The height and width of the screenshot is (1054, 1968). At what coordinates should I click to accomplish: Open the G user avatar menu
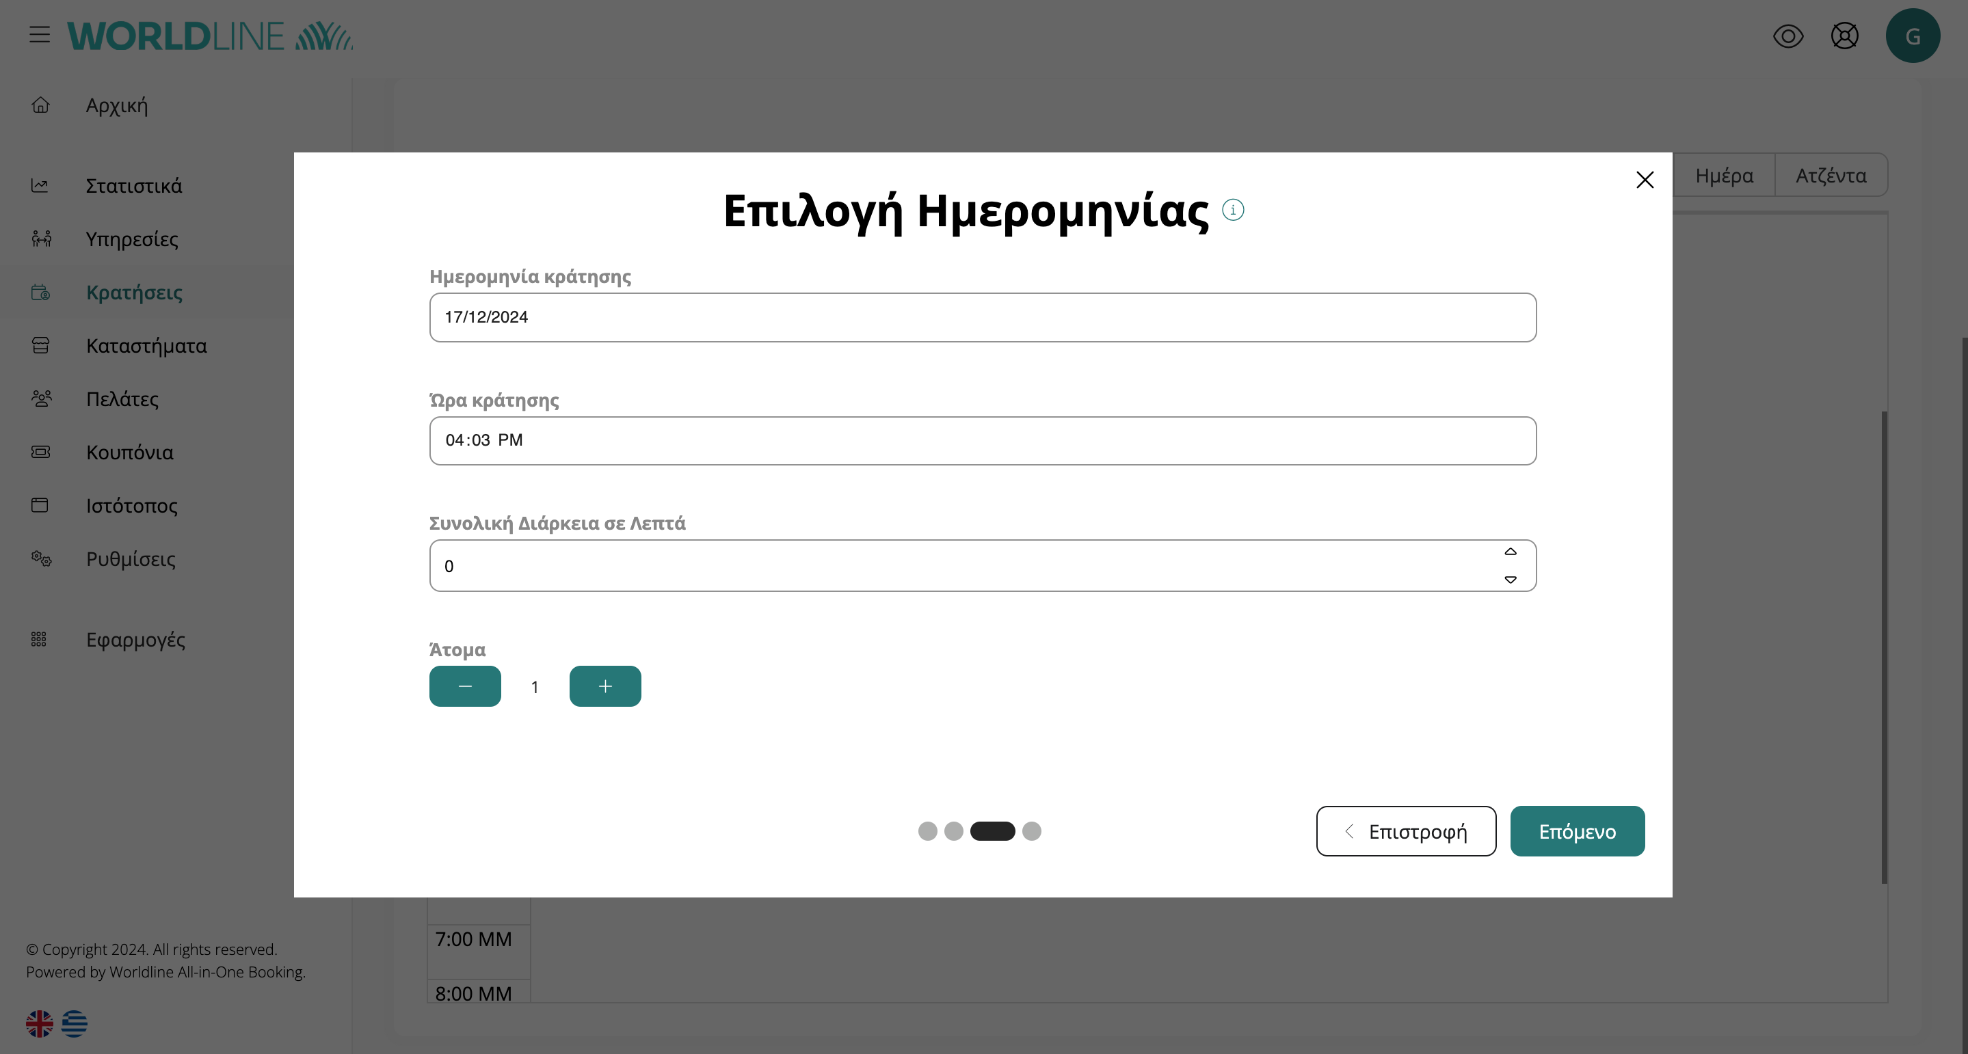1912,36
